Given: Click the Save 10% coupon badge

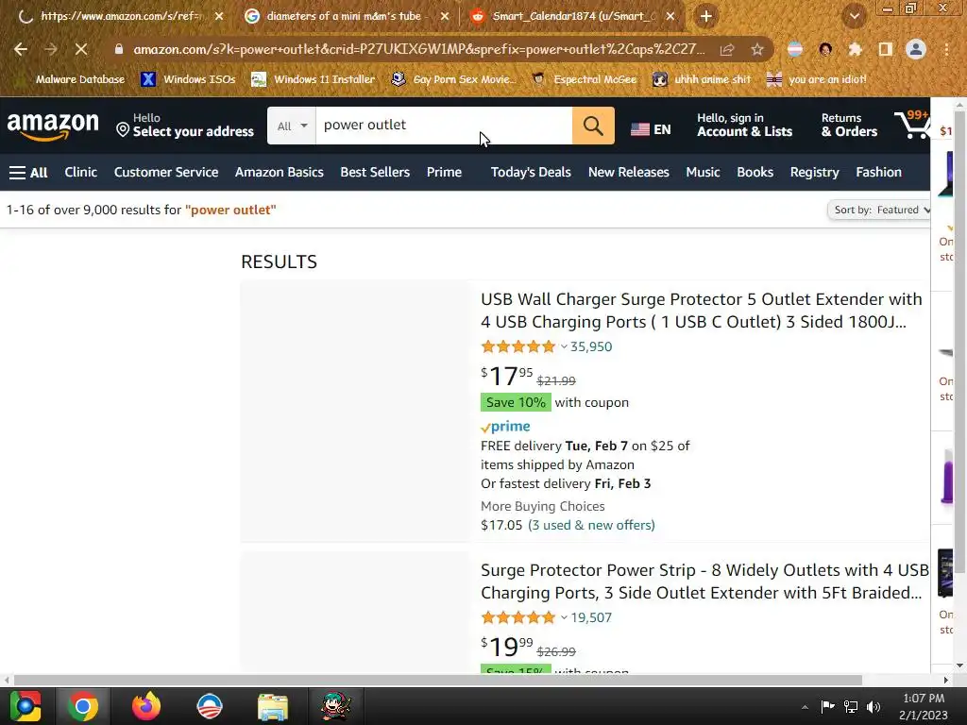Looking at the screenshot, I should tap(516, 402).
